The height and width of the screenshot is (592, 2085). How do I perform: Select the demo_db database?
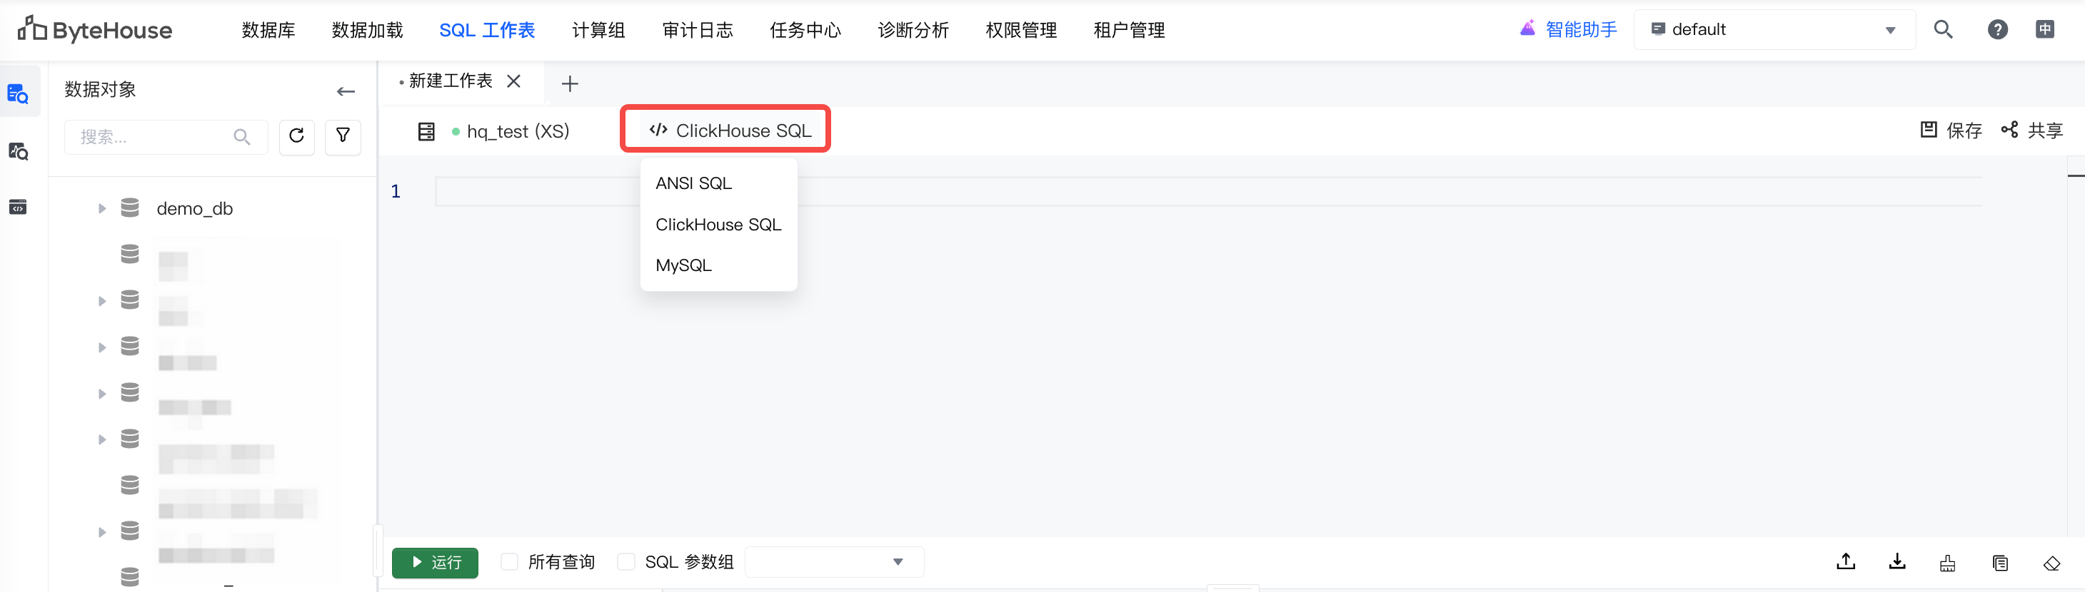tap(194, 209)
